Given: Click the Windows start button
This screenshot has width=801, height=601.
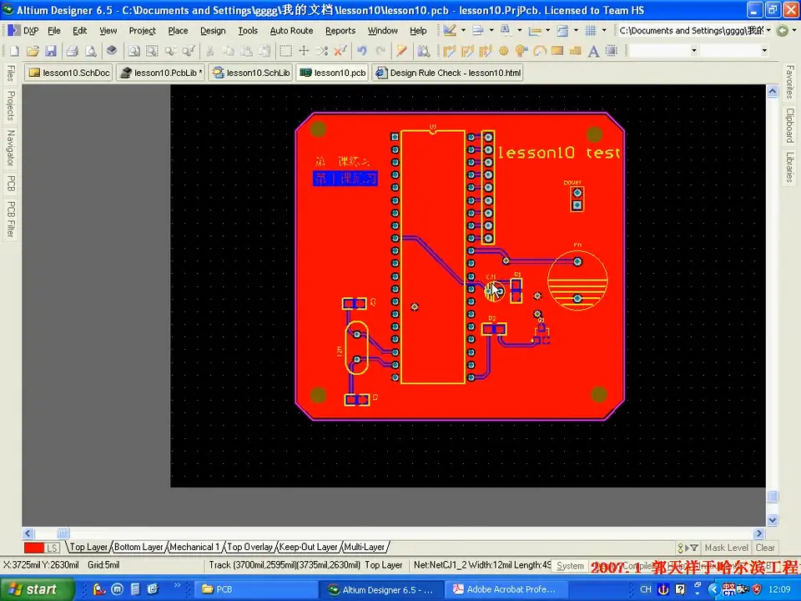Looking at the screenshot, I should point(37,589).
